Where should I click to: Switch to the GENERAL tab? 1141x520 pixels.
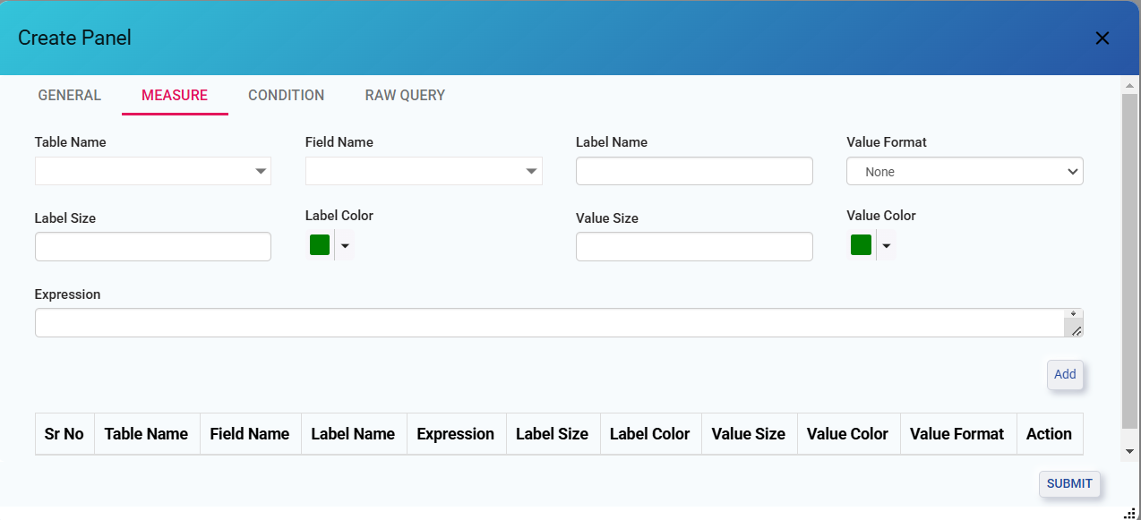(x=70, y=95)
